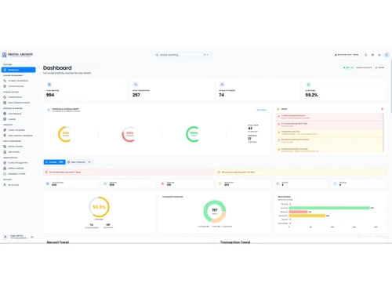Click the logout icon beside Super Admin

pyautogui.click(x=32, y=237)
